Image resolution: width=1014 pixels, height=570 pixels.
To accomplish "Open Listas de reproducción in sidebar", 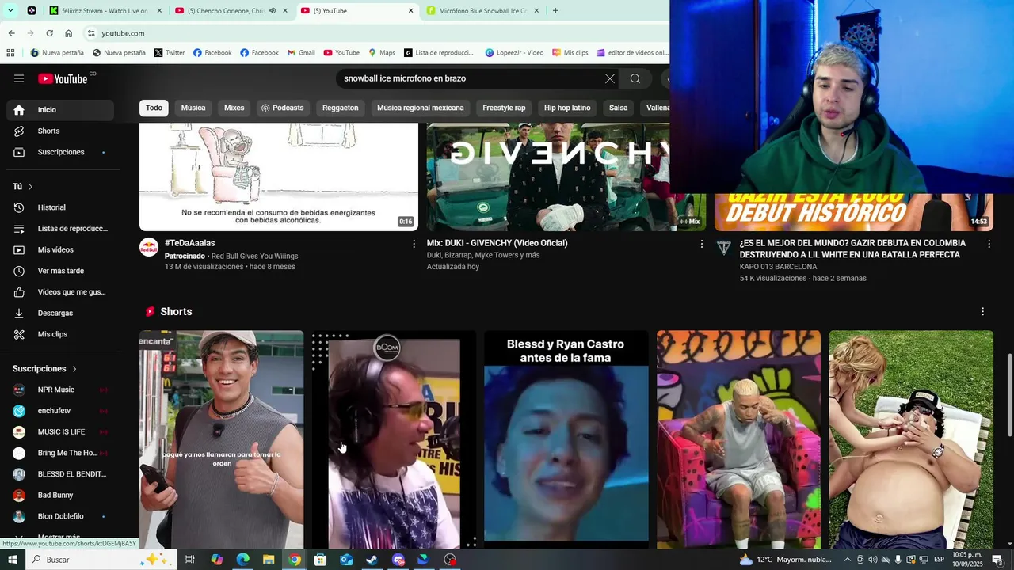I will tap(60, 229).
